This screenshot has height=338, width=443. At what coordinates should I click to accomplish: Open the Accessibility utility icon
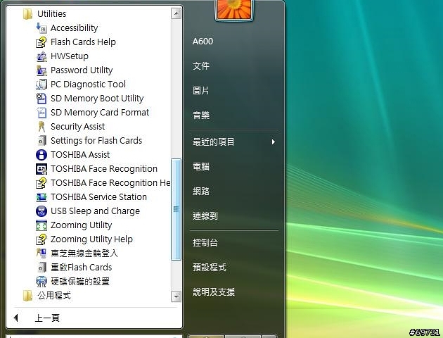(x=41, y=28)
